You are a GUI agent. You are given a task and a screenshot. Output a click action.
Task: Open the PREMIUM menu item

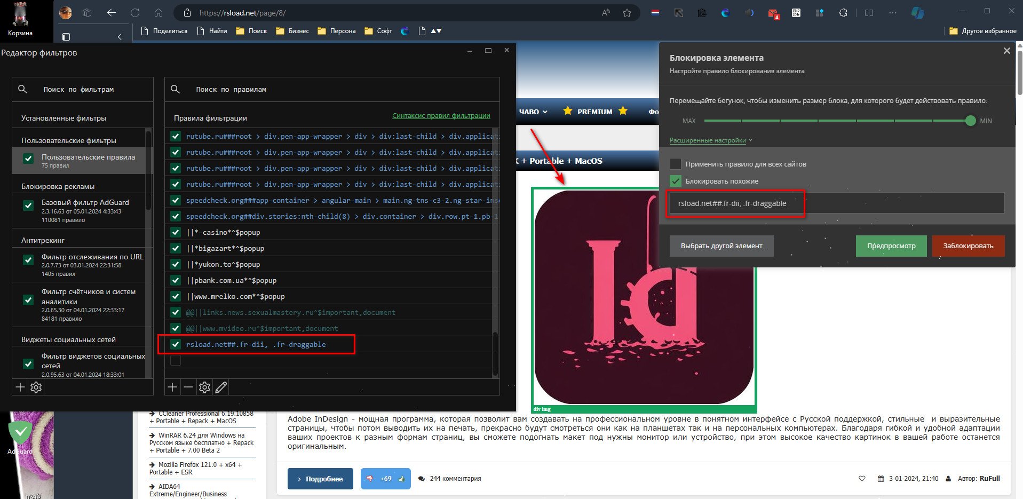click(x=594, y=112)
